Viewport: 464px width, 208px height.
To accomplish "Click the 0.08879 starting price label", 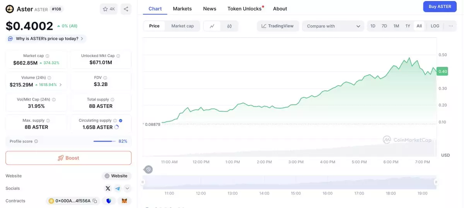I will click(x=152, y=125).
